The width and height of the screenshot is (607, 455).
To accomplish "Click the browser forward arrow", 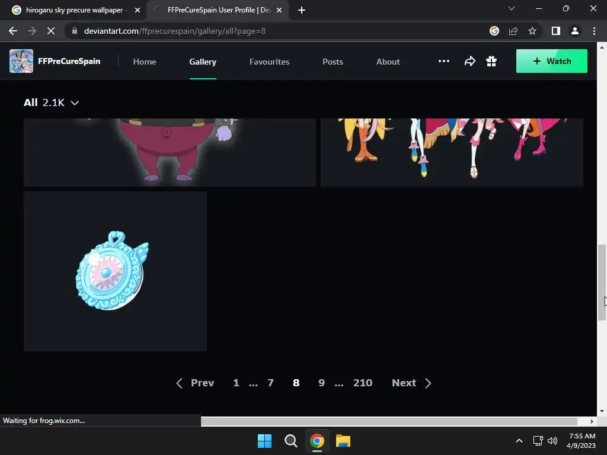I will pos(32,31).
